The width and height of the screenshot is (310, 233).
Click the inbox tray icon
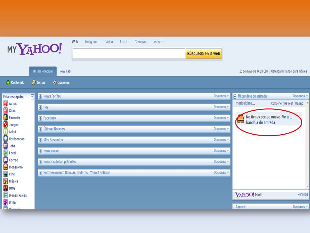(241, 119)
